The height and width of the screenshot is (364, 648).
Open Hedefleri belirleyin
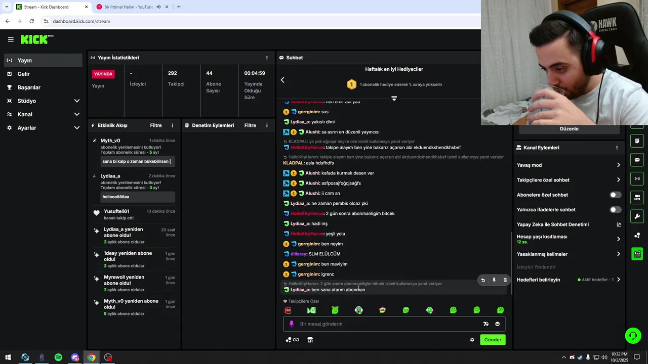pyautogui.click(x=569, y=280)
